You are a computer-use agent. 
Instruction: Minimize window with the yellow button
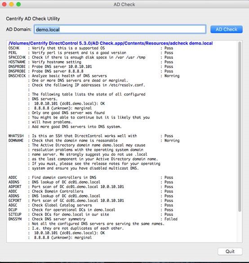click(11, 4)
